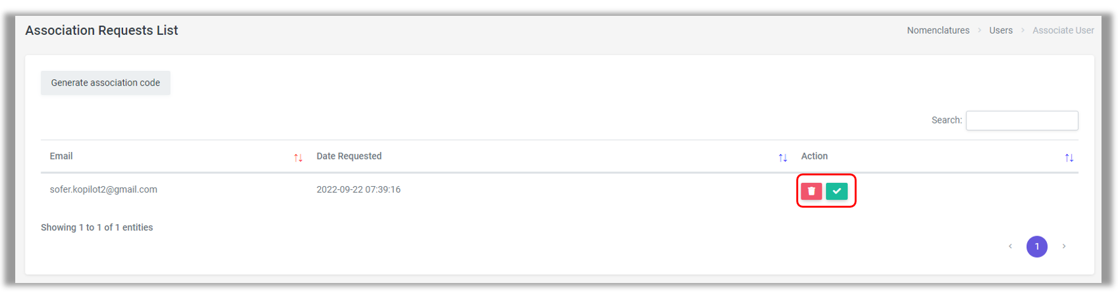The image size is (1118, 302).
Task: Click the Showing 1 to 1 entities text
Action: 96,227
